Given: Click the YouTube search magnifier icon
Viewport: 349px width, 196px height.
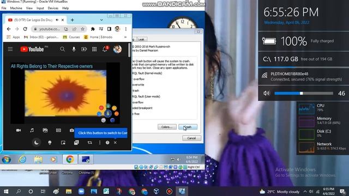Looking at the screenshot, I should [x=62, y=49].
